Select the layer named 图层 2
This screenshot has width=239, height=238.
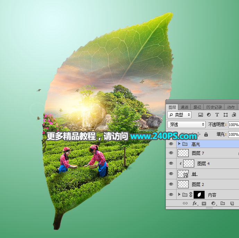tap(198, 184)
